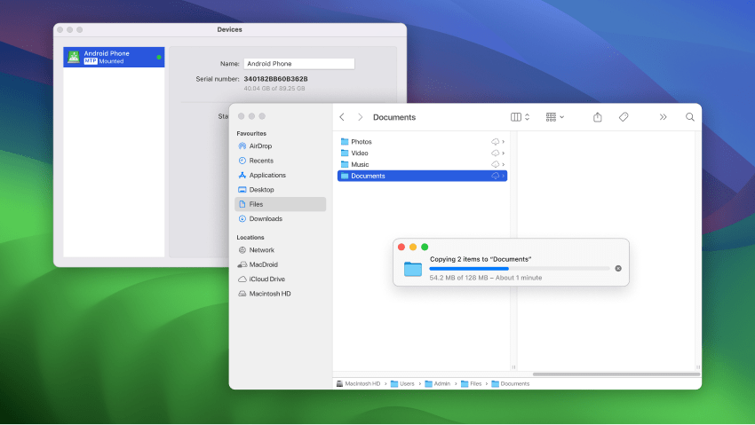Select the Photos folder
755x425 pixels.
(422, 141)
